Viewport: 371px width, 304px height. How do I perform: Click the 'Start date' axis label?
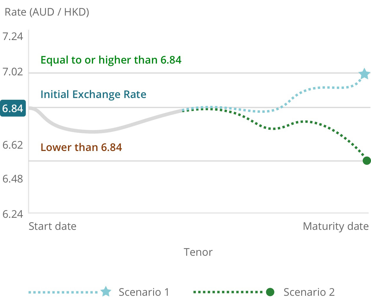(52, 226)
